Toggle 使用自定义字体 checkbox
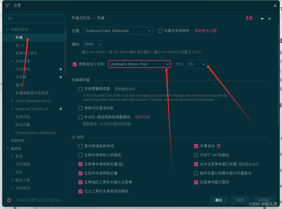This screenshot has height=209, width=282. point(75,64)
